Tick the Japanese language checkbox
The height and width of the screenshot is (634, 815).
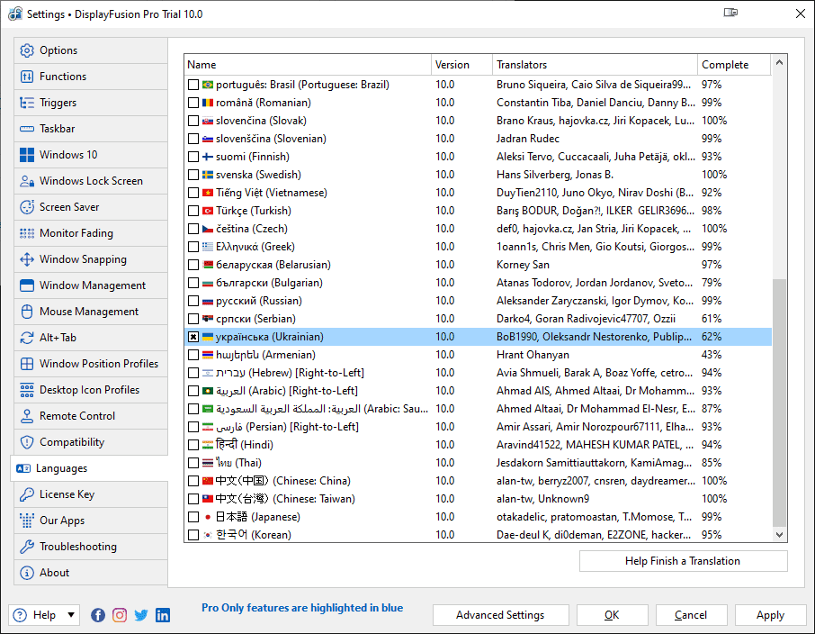click(193, 517)
